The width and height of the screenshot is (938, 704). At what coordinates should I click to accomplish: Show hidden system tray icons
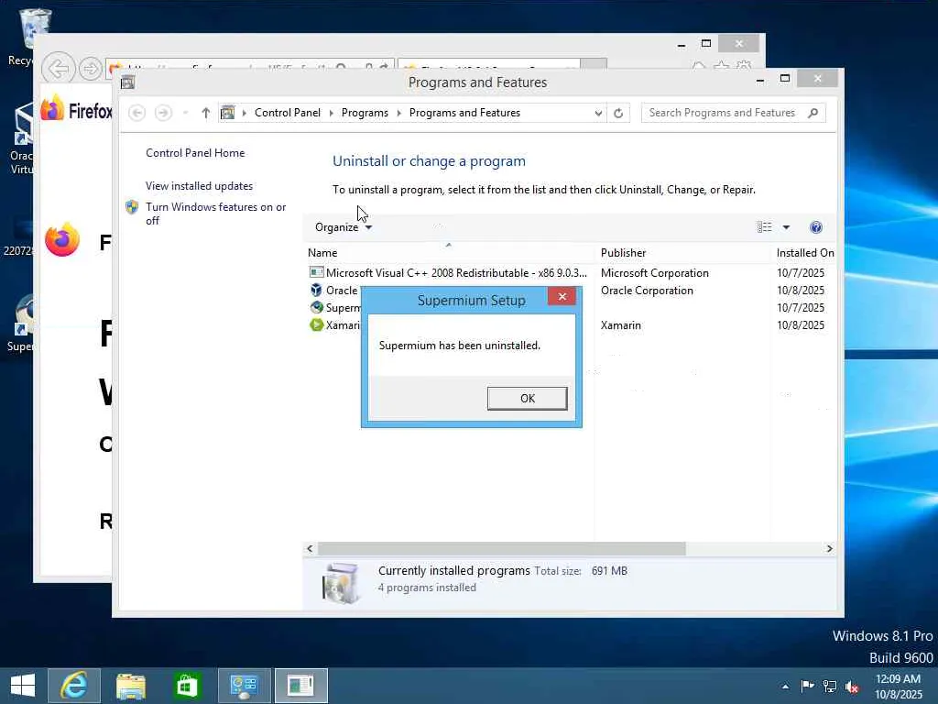coord(785,686)
